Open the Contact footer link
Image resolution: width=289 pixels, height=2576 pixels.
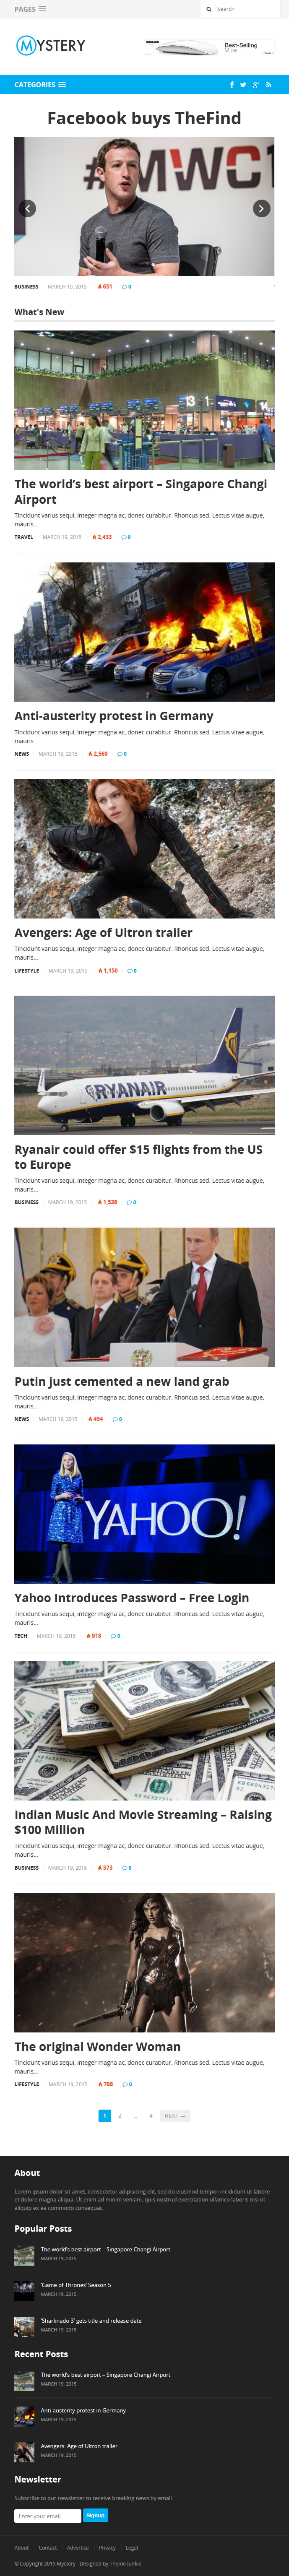coord(48,2547)
